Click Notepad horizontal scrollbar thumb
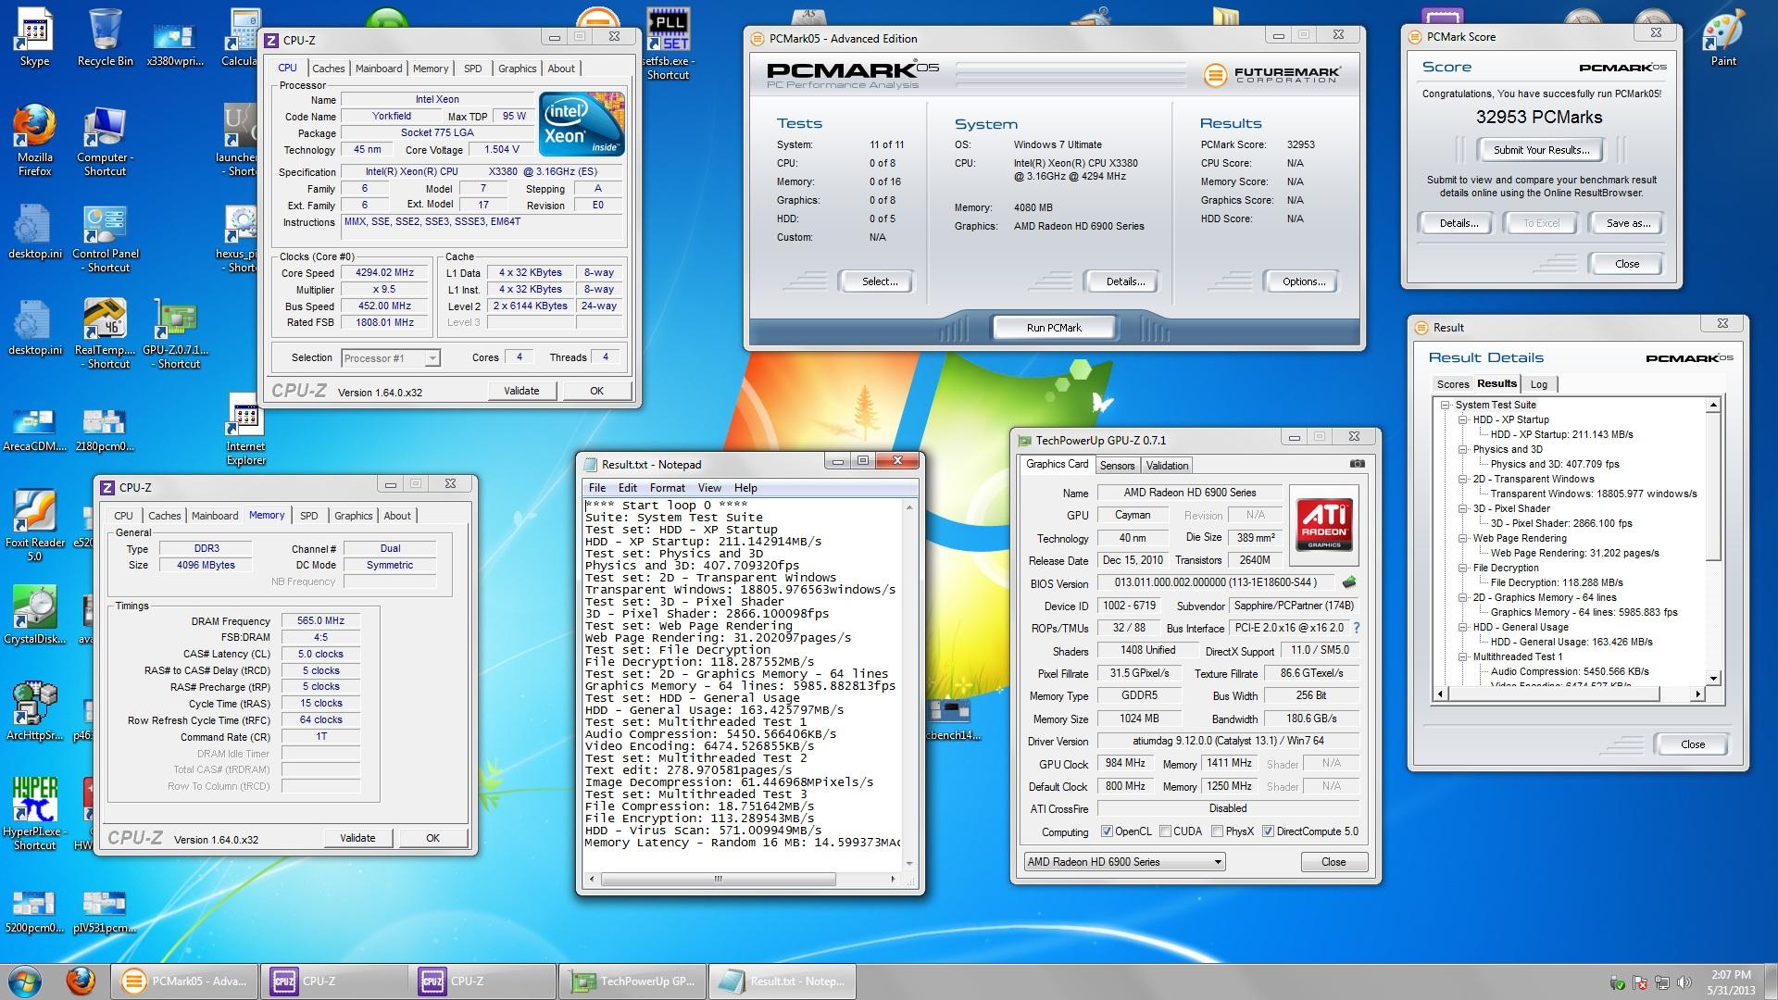The height and width of the screenshot is (1000, 1778). (717, 879)
